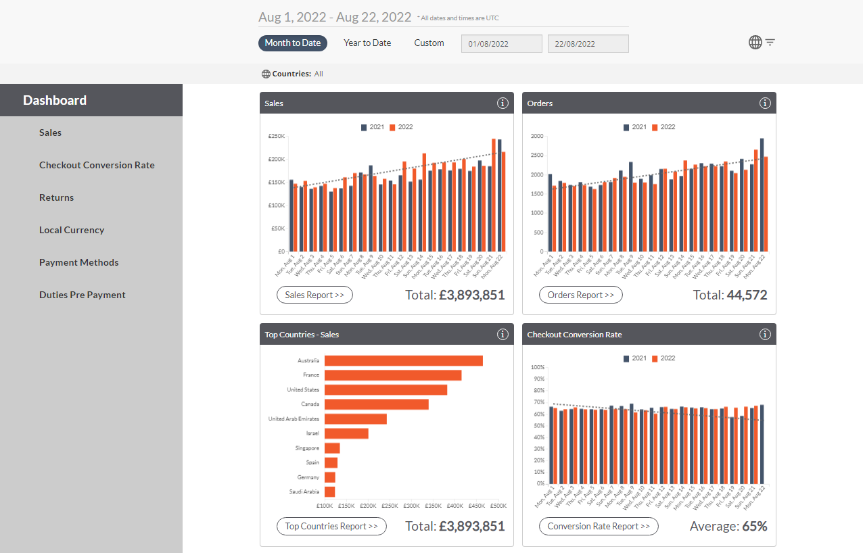Click the France sales bar
Image resolution: width=863 pixels, height=553 pixels.
(x=393, y=375)
